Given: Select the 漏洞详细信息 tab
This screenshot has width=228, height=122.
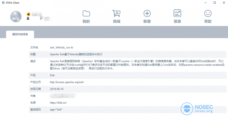Looking at the screenshot, I should pyautogui.click(x=20, y=34).
